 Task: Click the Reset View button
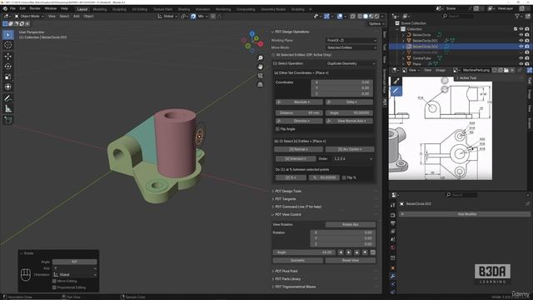pos(351,261)
